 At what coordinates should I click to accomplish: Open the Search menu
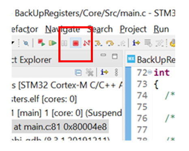[x=100, y=29]
